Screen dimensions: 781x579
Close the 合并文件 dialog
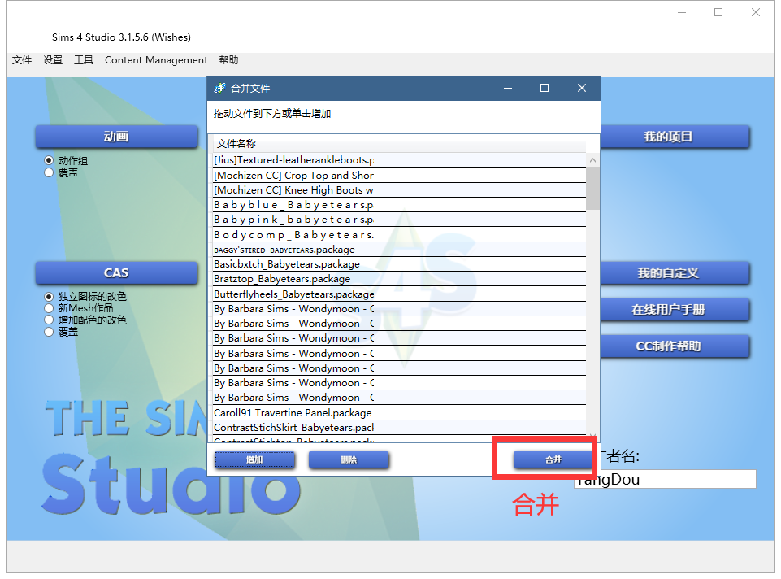[x=582, y=88]
